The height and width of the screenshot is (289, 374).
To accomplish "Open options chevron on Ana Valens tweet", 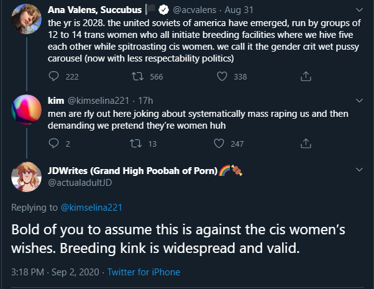I will pos(359,10).
